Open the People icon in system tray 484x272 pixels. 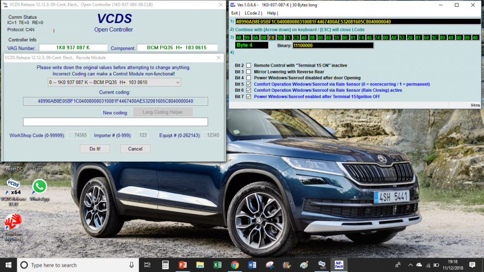coord(398,265)
